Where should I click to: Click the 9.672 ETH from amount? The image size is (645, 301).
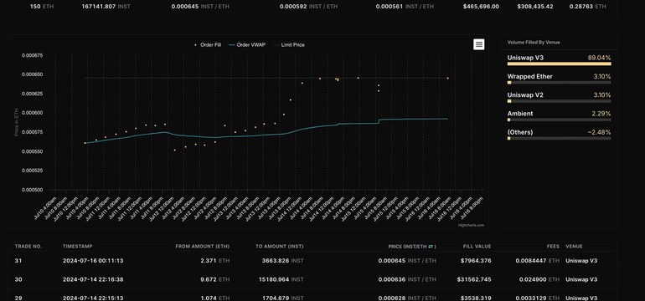coord(216,279)
